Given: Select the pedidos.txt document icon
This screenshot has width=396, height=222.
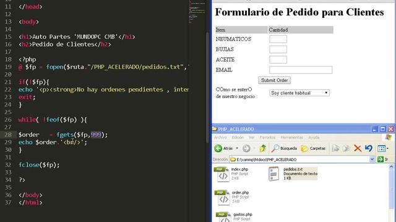Looking at the screenshot, I should click(x=274, y=174).
